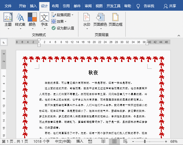This screenshot has height=145, width=183.
Task: Click the right indent ruler marker
Action: pos(147,44)
